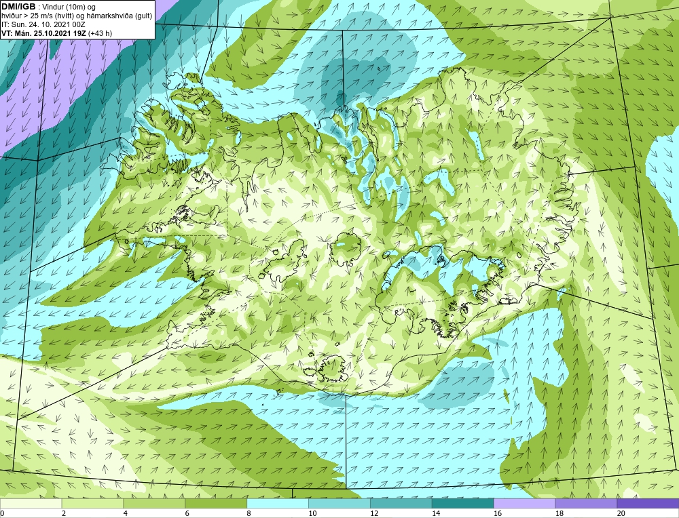Image resolution: width=679 pixels, height=518 pixels.
Task: Click the legend scale label '0'
Action: (3, 513)
